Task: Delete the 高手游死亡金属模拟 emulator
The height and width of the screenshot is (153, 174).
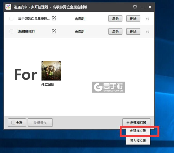Action: [133, 19]
